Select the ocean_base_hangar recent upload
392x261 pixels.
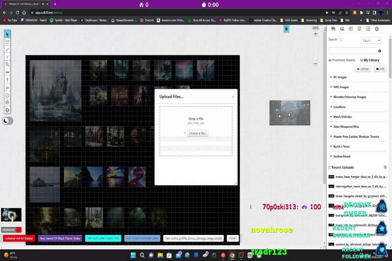coord(358,177)
